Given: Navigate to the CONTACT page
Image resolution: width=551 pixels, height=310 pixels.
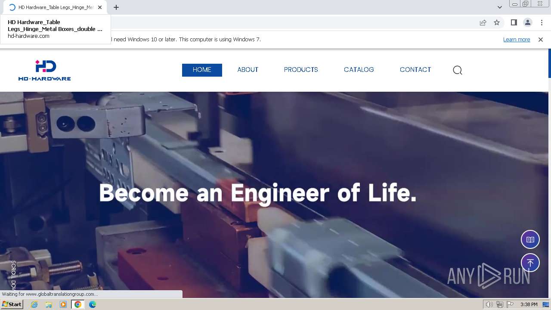Looking at the screenshot, I should [415, 70].
